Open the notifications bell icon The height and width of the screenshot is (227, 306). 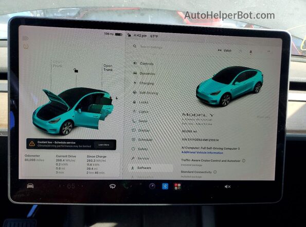pyautogui.click(x=251, y=52)
